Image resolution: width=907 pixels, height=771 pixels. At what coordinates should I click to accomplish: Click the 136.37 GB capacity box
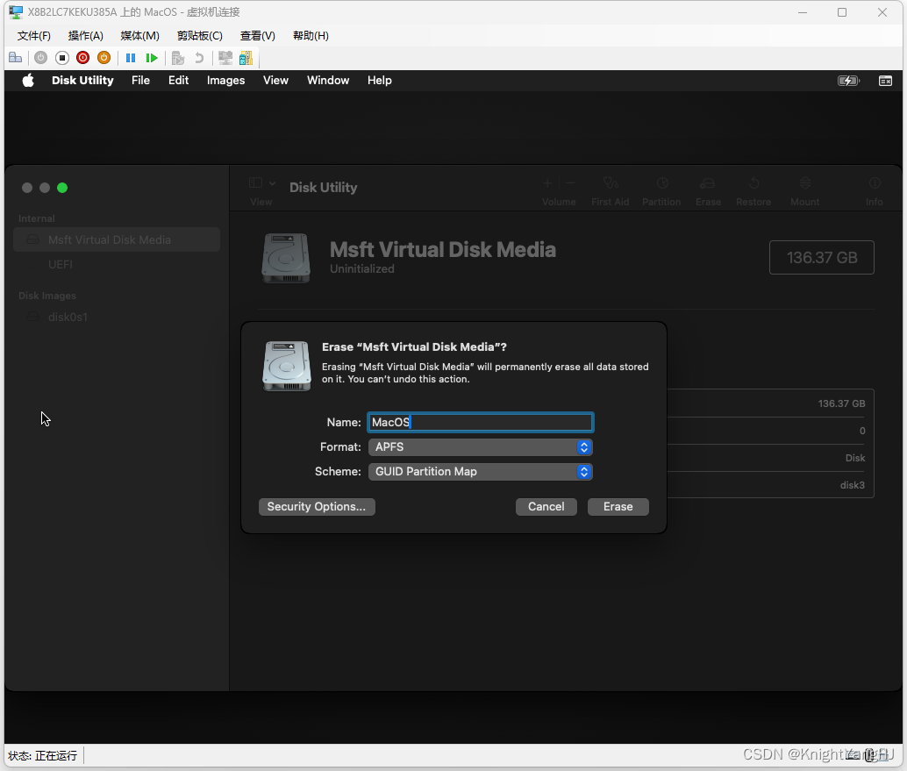pos(821,257)
